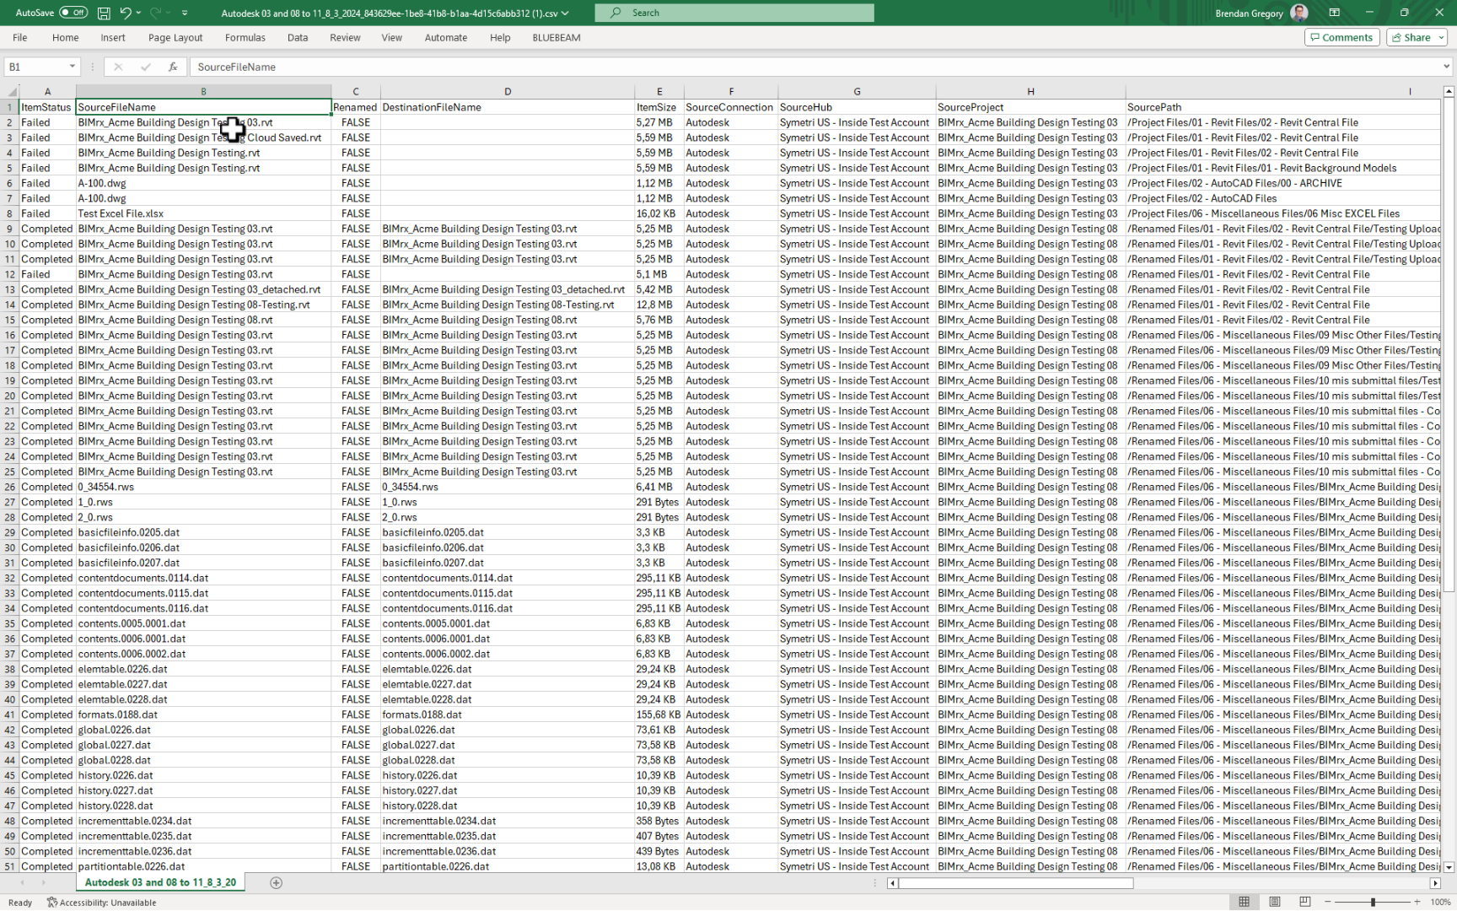This screenshot has width=1457, height=911.
Task: Click the DestinationFileName header cell
Action: click(508, 107)
